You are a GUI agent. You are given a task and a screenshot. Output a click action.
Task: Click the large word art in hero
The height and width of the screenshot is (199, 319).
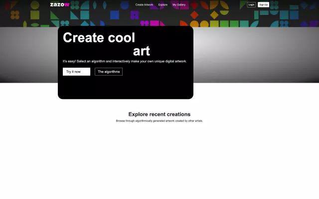[141, 51]
